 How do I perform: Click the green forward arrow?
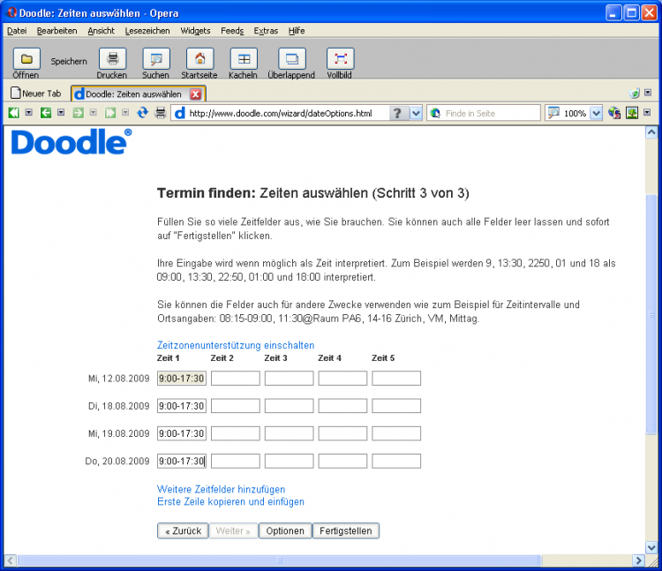coord(78,113)
